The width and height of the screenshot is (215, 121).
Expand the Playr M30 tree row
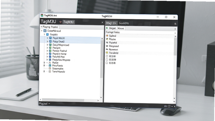click(x=48, y=38)
